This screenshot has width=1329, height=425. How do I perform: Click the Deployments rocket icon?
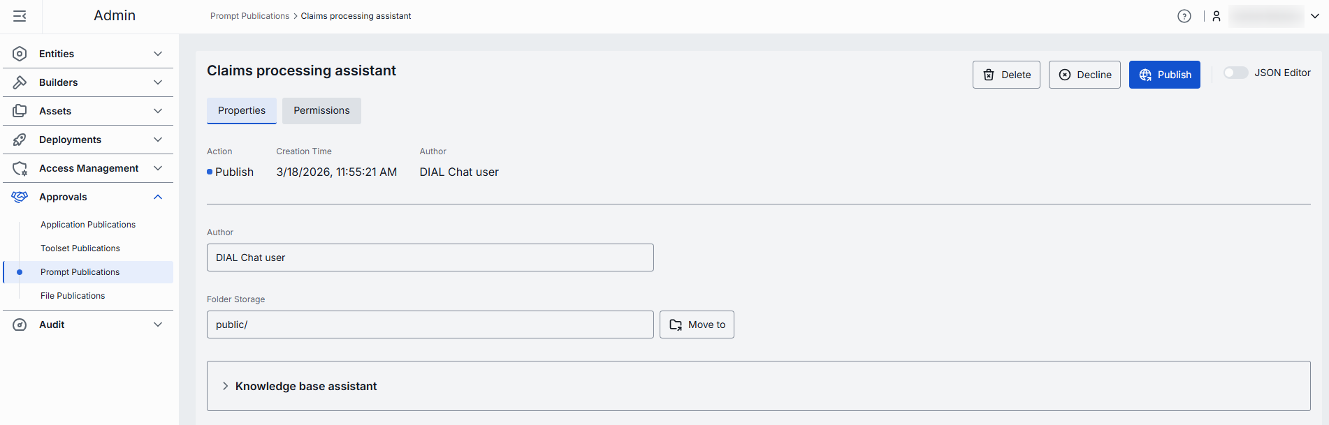(x=20, y=140)
